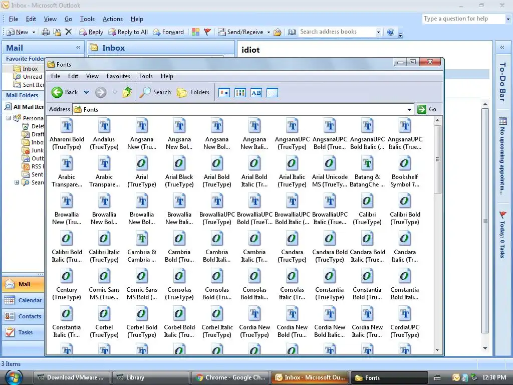
Task: Switch Fonts window to Large Icons view
Action: (x=224, y=93)
